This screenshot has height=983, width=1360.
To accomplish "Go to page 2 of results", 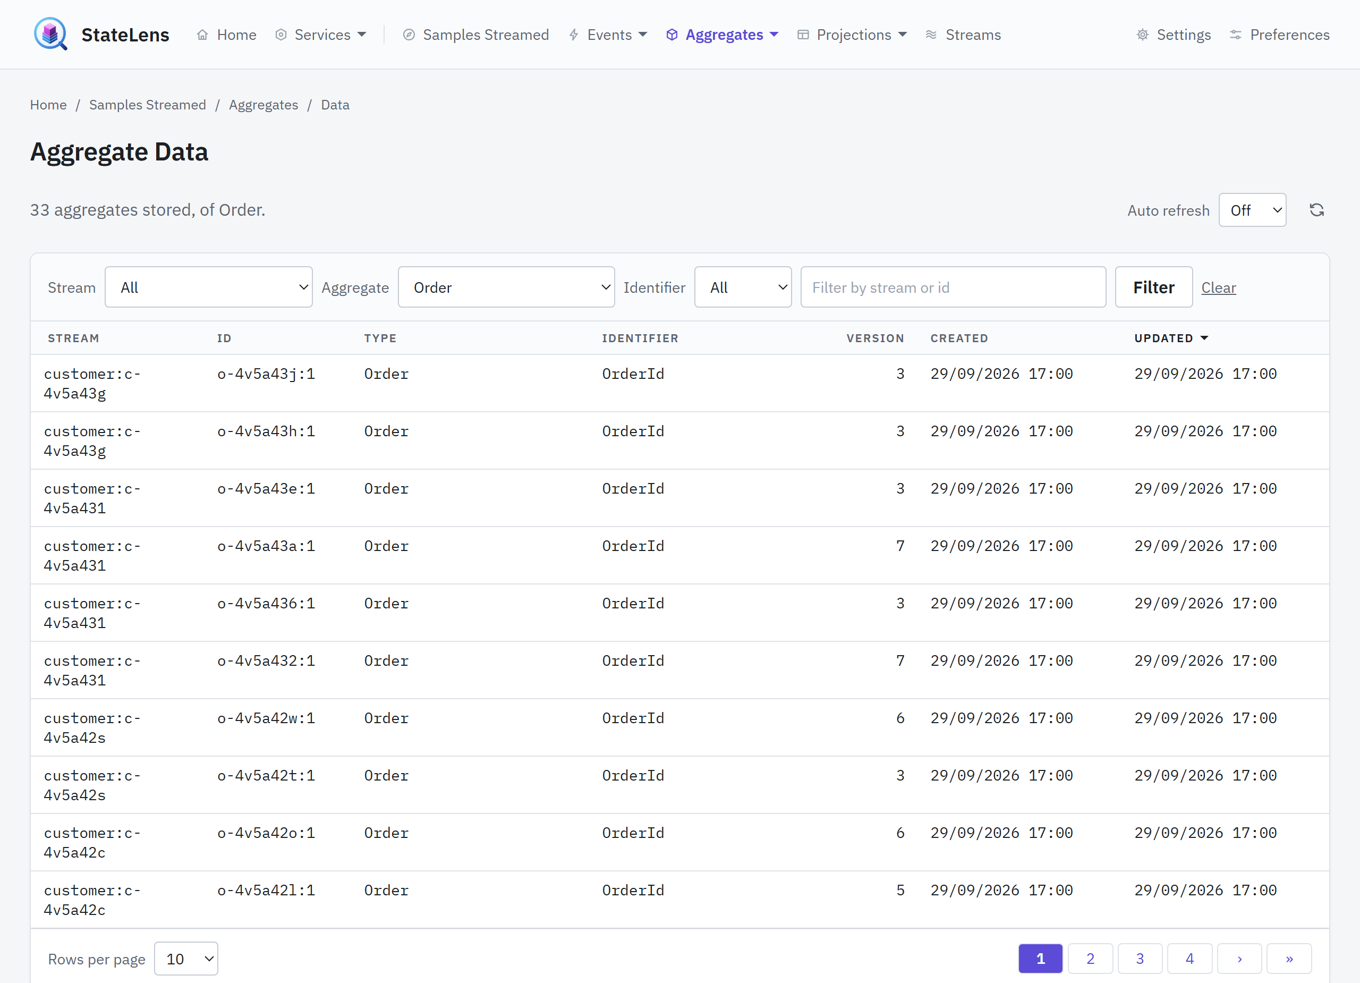I will tap(1090, 959).
